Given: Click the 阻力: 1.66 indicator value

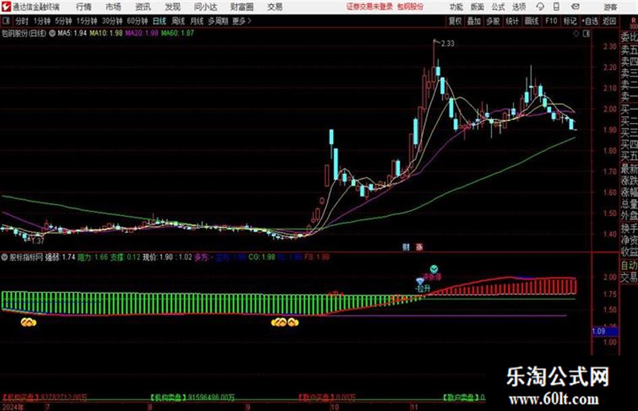Looking at the screenshot, I should [92, 257].
